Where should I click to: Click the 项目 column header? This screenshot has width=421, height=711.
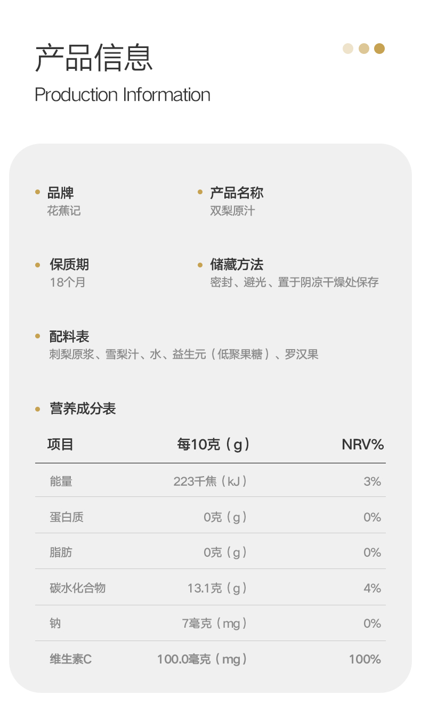[x=60, y=444]
